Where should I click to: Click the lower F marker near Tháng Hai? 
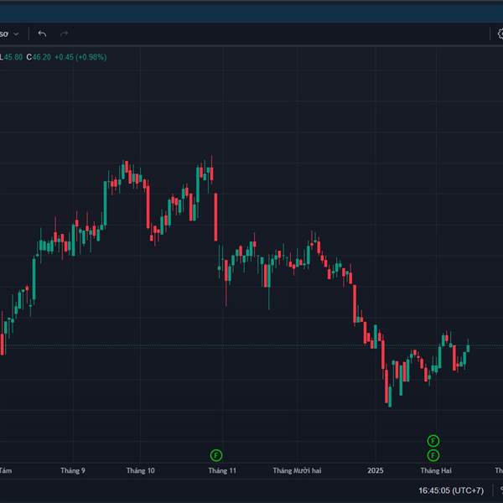pos(433,455)
